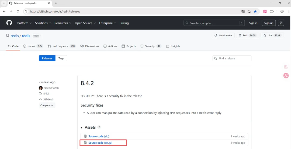Viewport: 291px width, 149px height.
Task: Open site information icon in address bar
Action: pos(26,12)
